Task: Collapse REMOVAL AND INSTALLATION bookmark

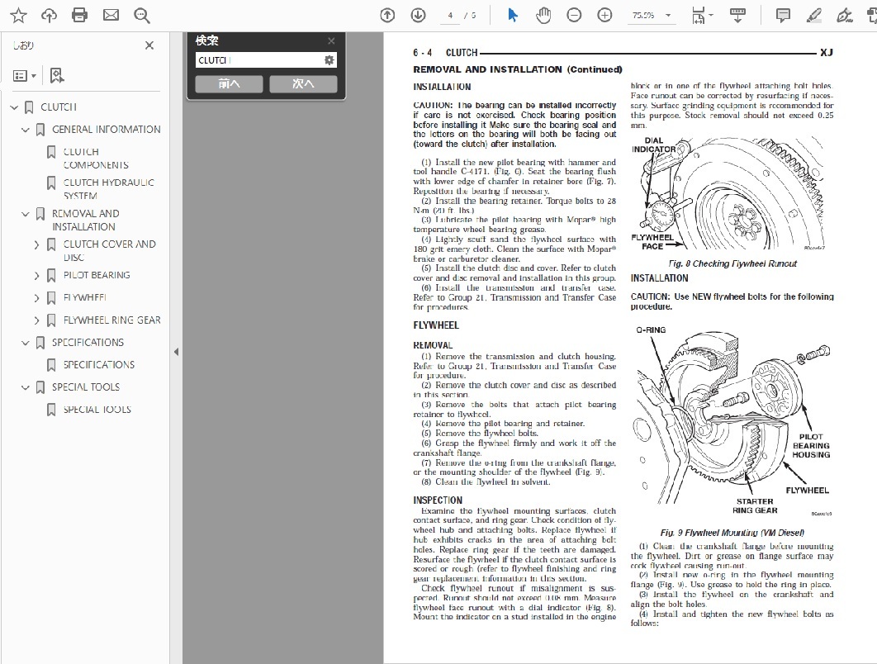Action: point(25,214)
